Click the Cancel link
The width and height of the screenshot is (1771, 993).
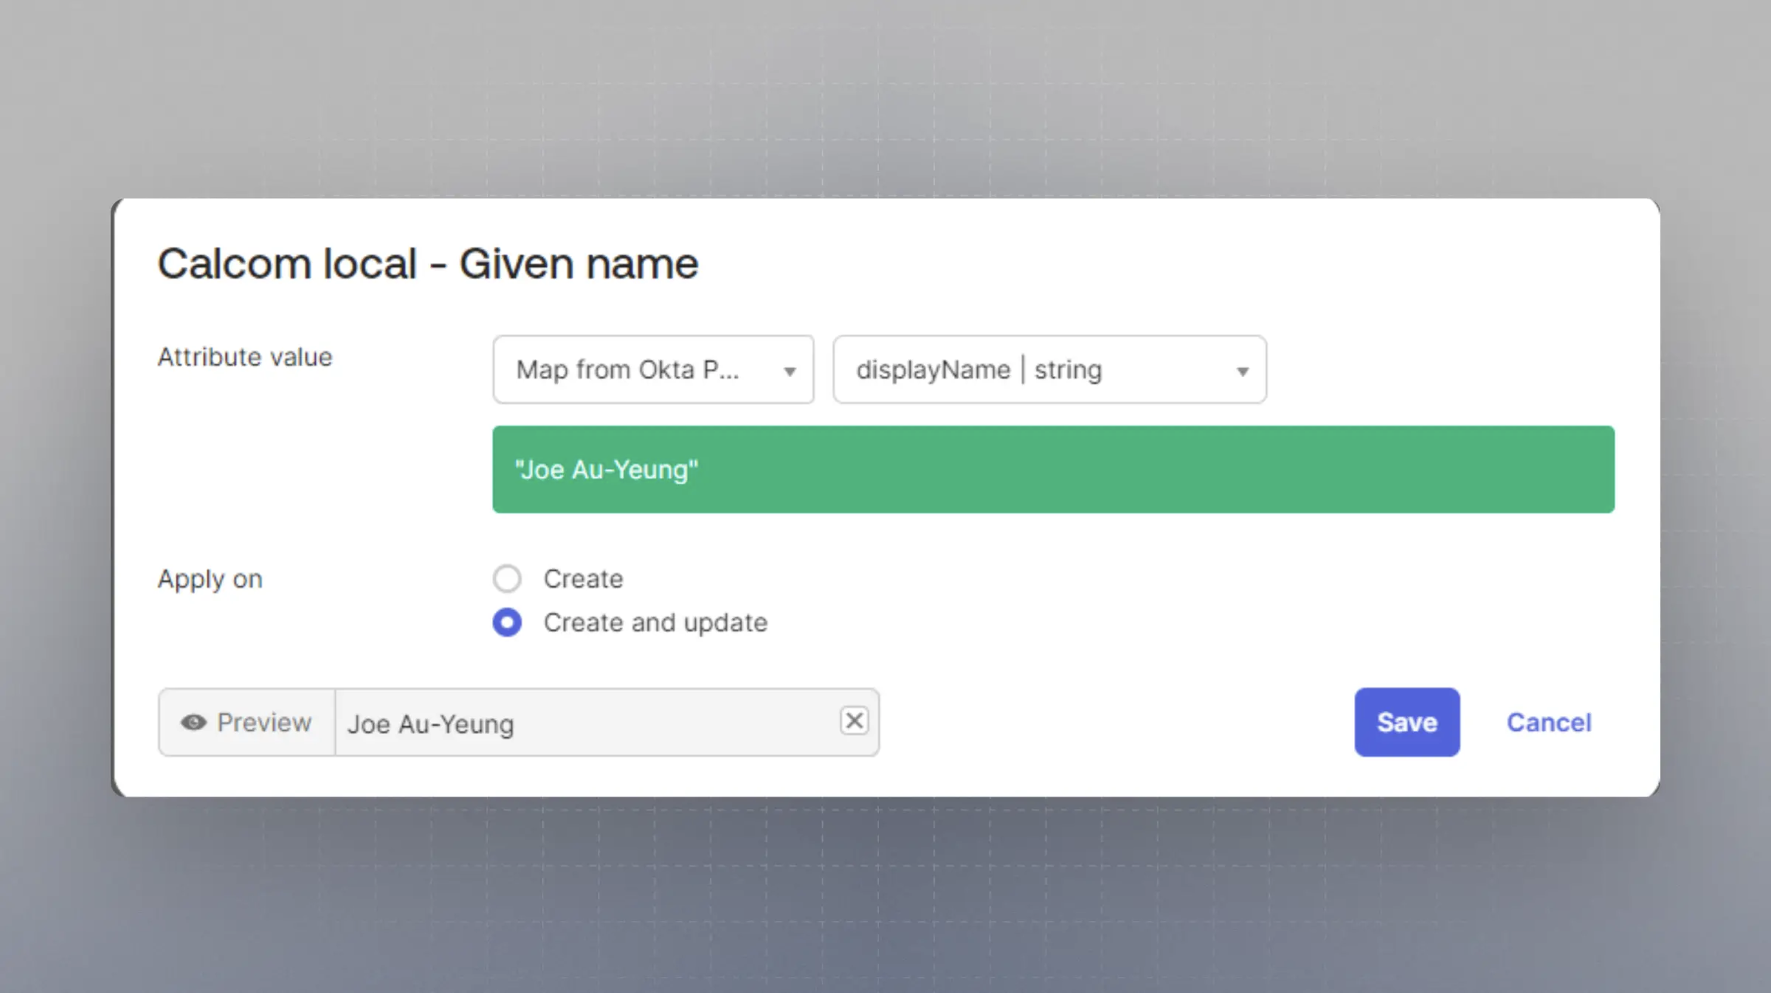[1548, 723]
